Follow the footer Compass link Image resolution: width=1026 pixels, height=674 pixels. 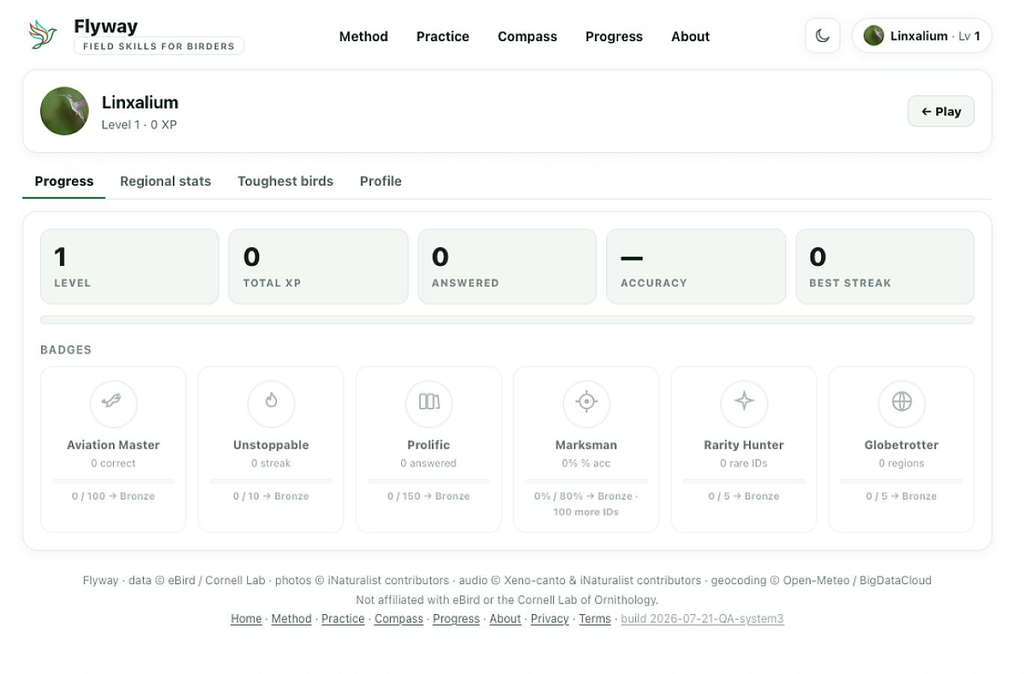(x=399, y=619)
